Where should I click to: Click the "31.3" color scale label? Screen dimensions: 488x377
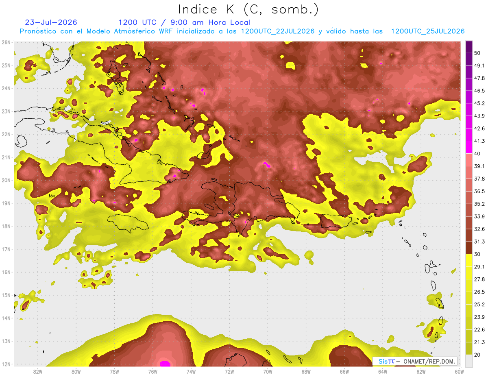479,242
